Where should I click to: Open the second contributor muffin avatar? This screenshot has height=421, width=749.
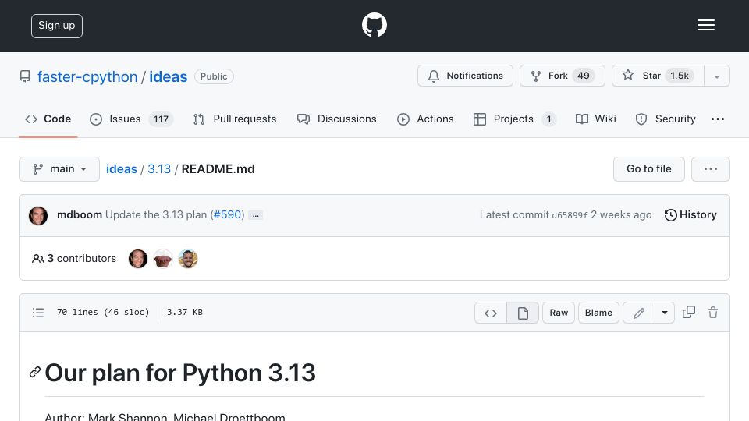pyautogui.click(x=163, y=259)
